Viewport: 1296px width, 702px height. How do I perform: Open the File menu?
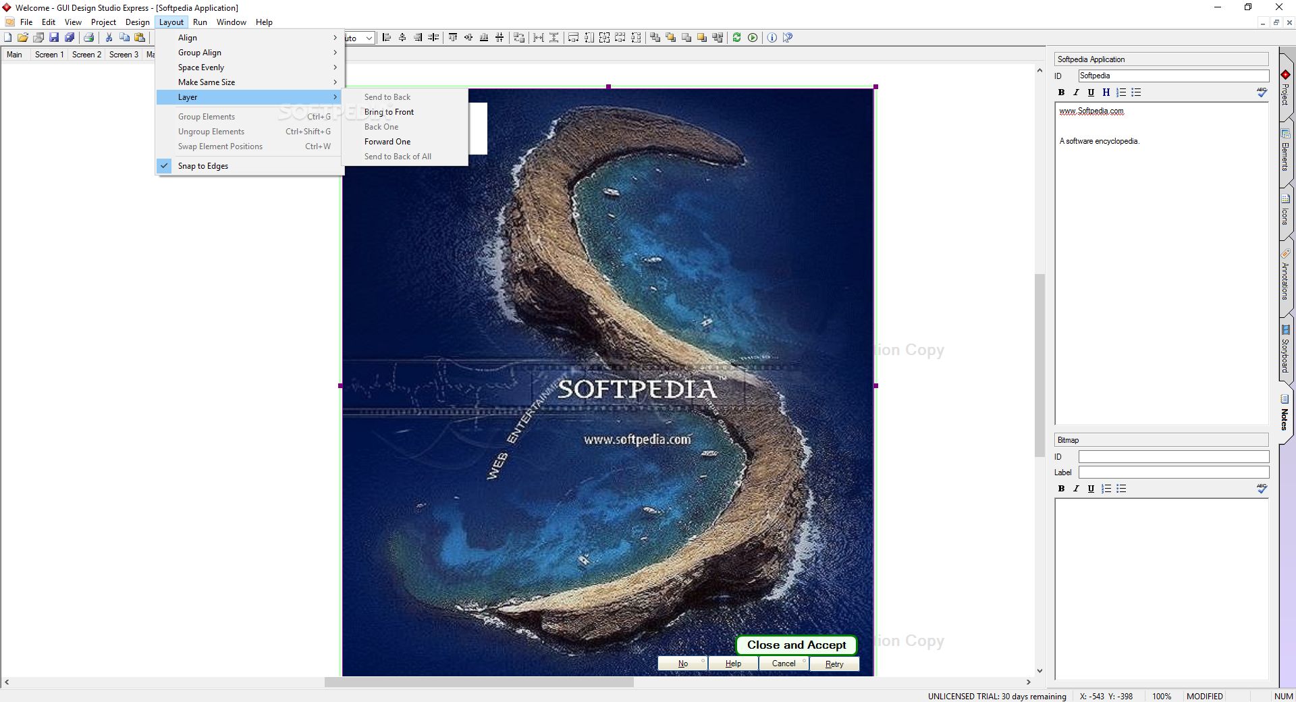coord(26,22)
